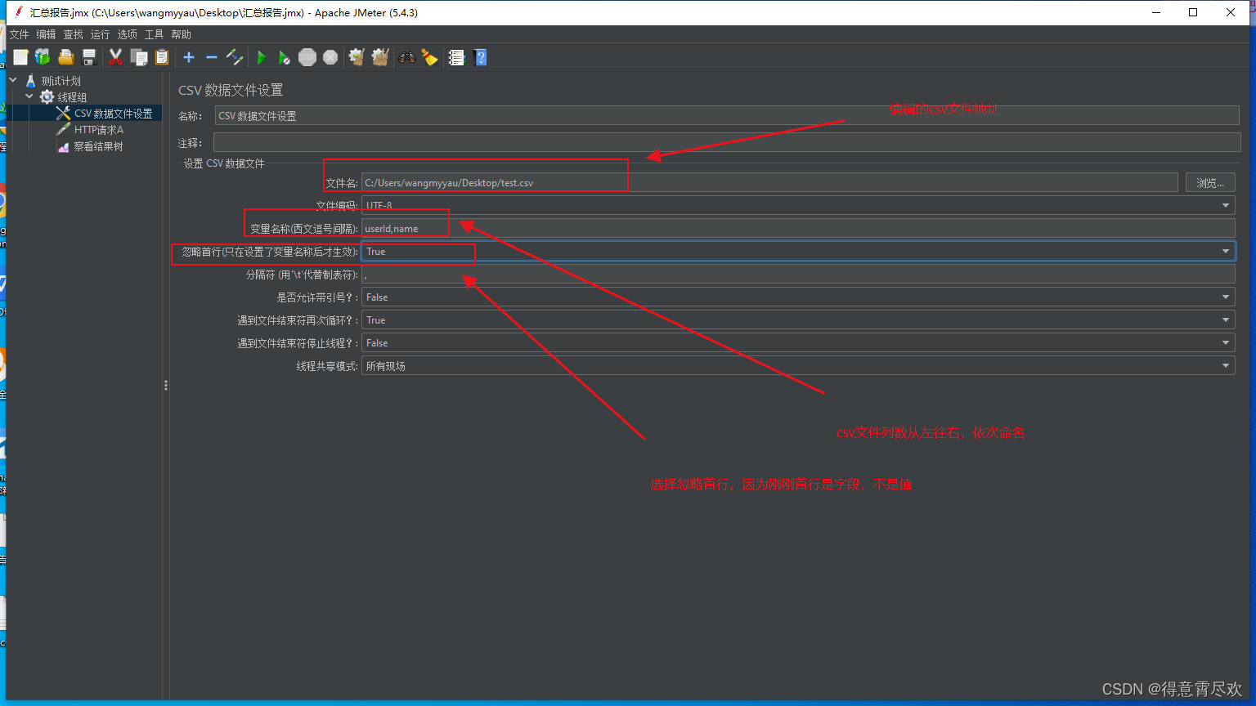The width and height of the screenshot is (1256, 706).
Task: Click the Stop sign icon
Action: pyautogui.click(x=307, y=57)
